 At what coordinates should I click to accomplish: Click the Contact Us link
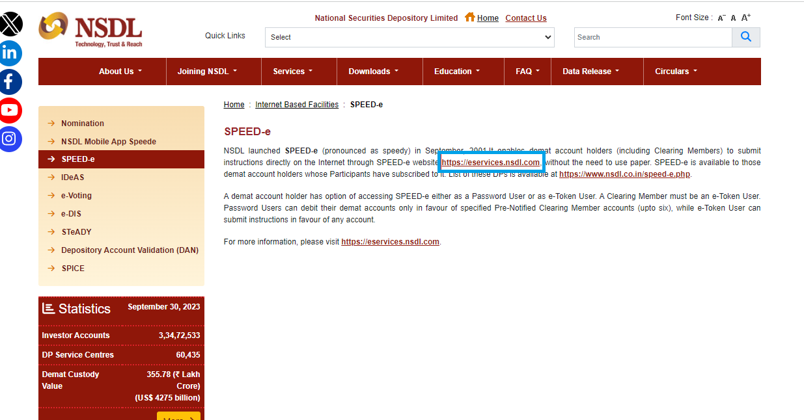[526, 18]
